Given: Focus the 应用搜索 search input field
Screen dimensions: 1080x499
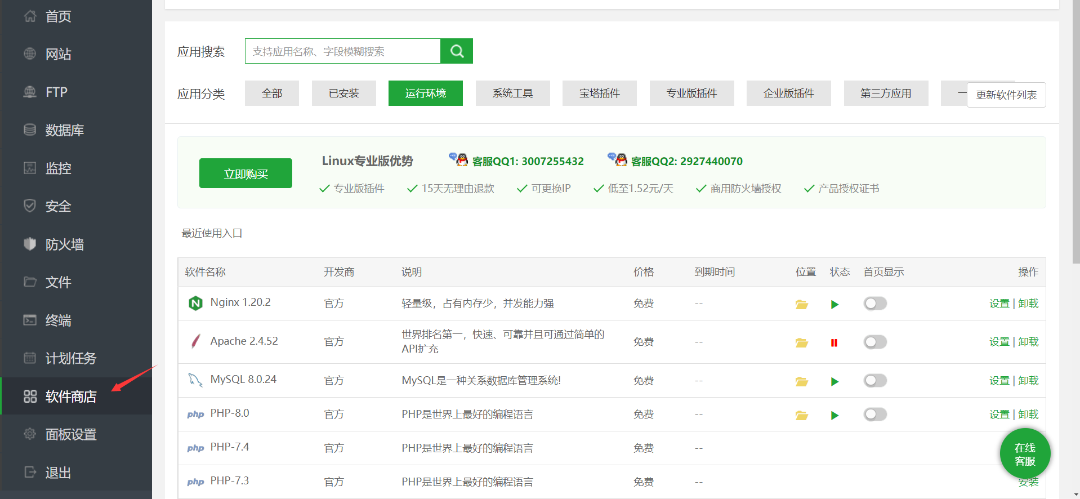Looking at the screenshot, I should coord(343,51).
